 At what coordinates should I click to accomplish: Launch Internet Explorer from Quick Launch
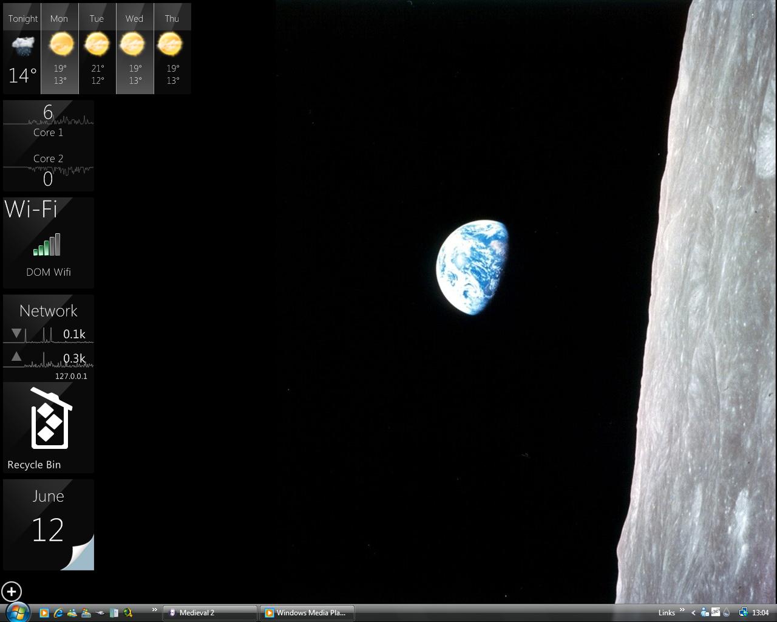[58, 613]
